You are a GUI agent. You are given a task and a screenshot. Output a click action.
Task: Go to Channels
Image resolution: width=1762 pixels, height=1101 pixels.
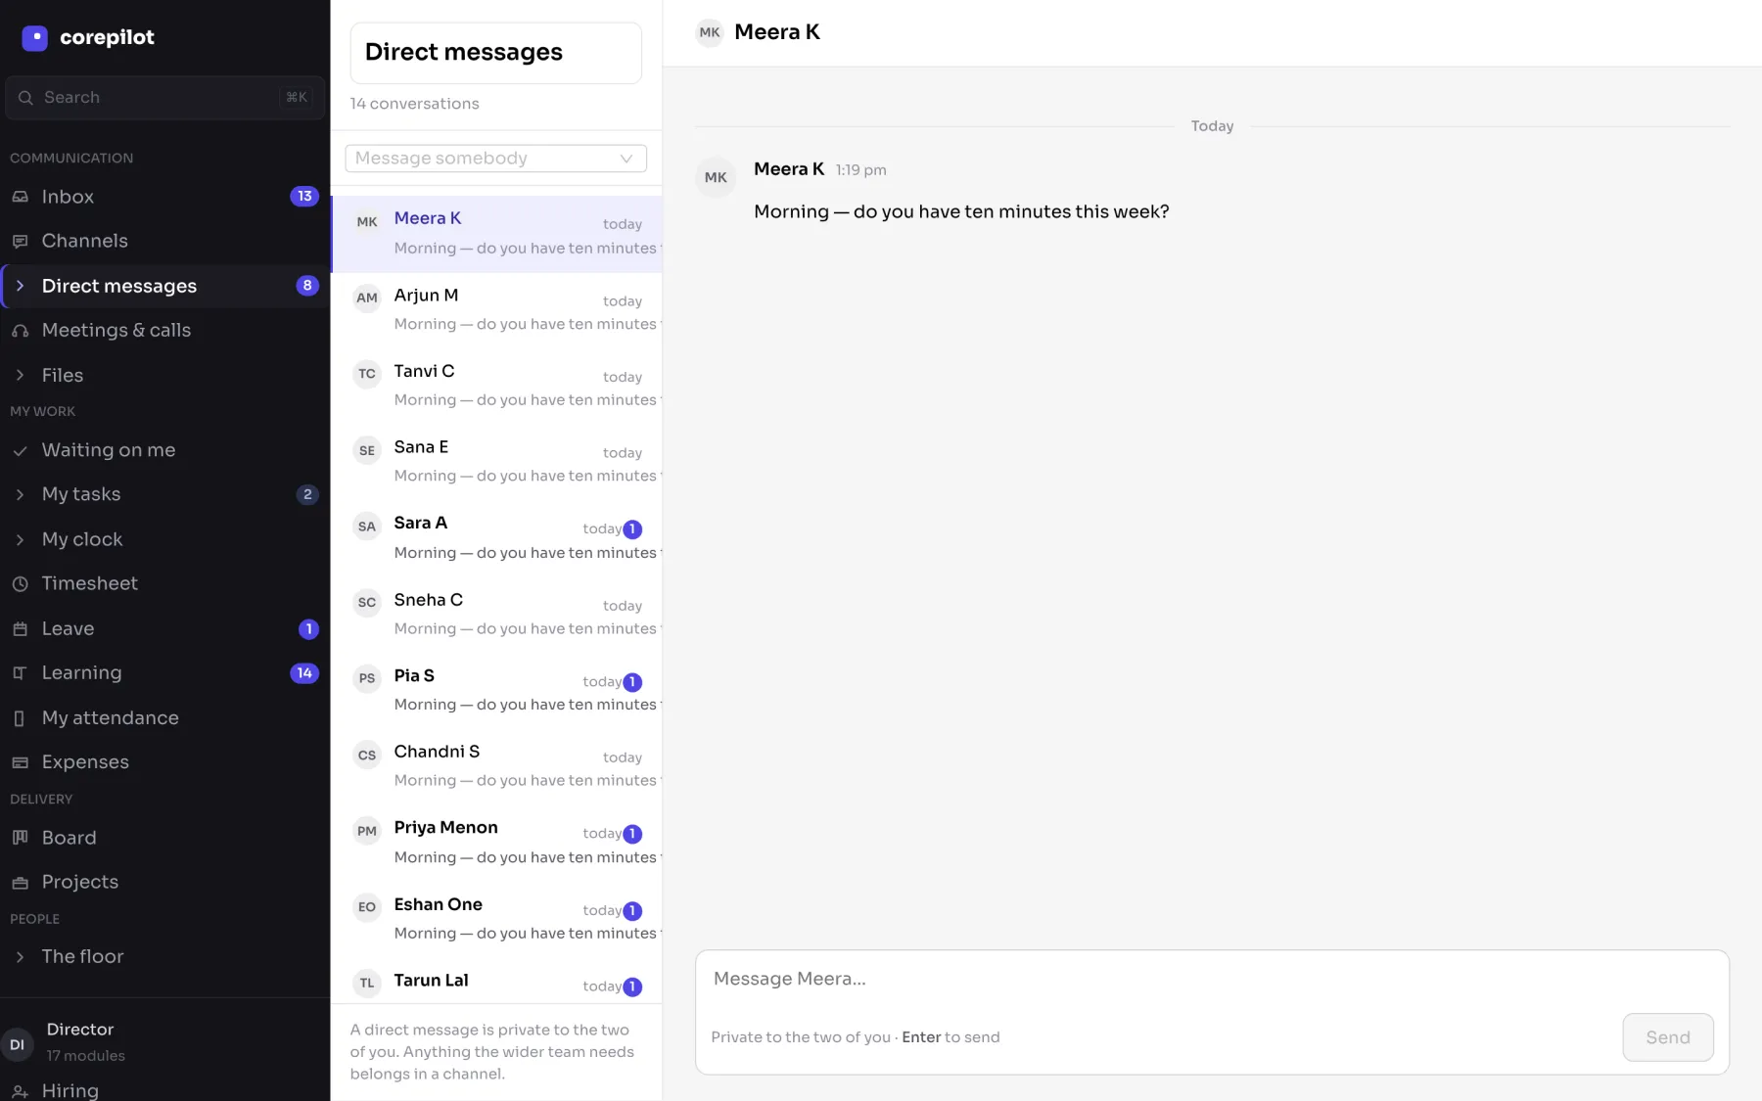pyautogui.click(x=164, y=241)
